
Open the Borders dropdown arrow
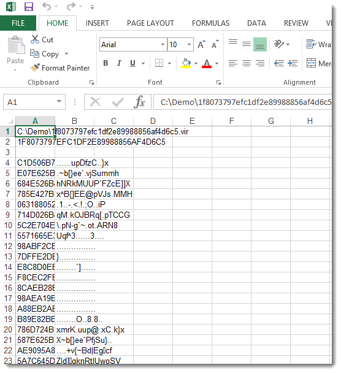[169, 63]
